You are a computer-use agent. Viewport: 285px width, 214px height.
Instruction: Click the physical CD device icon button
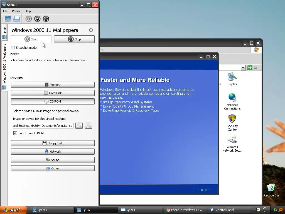tap(79, 126)
